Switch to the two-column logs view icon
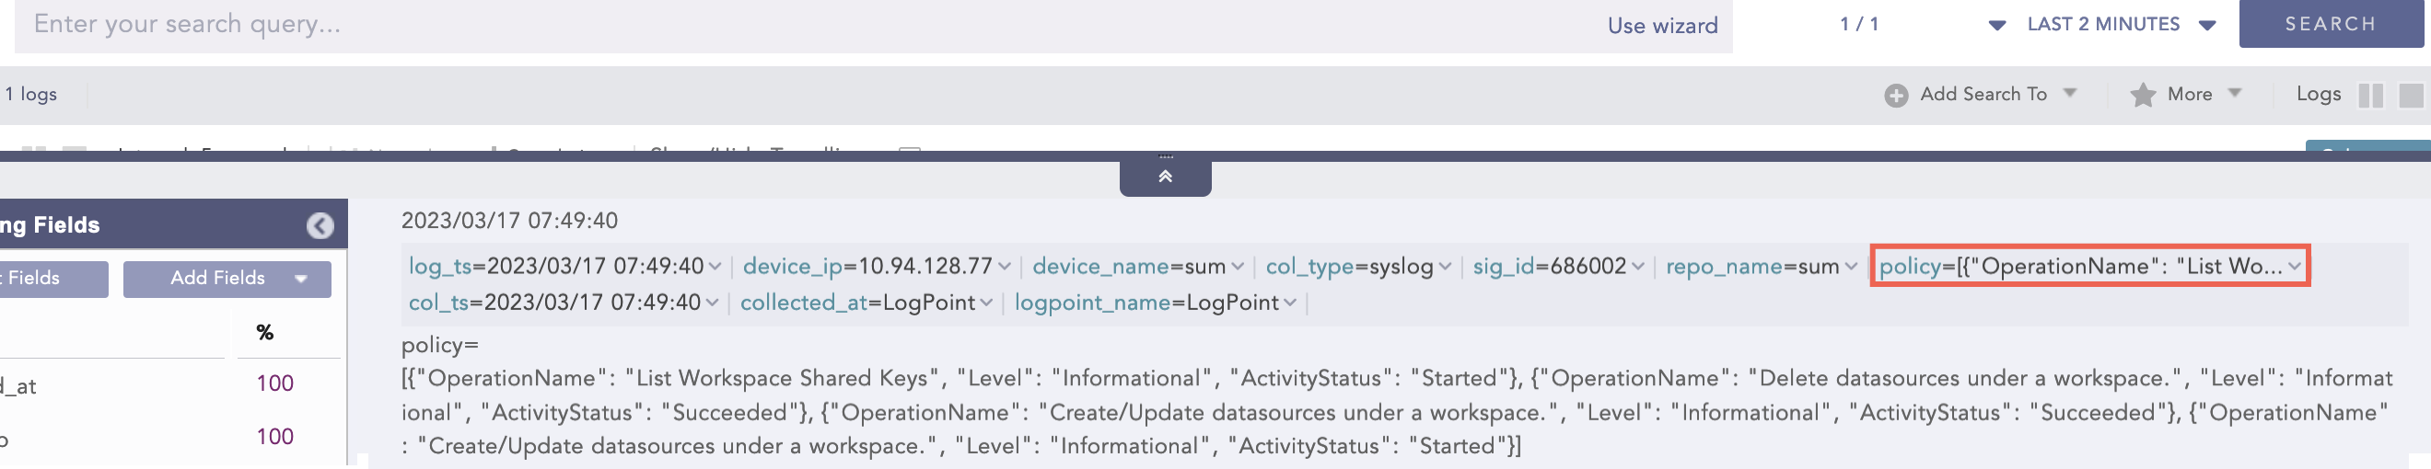This screenshot has width=2431, height=469. 2369,95
